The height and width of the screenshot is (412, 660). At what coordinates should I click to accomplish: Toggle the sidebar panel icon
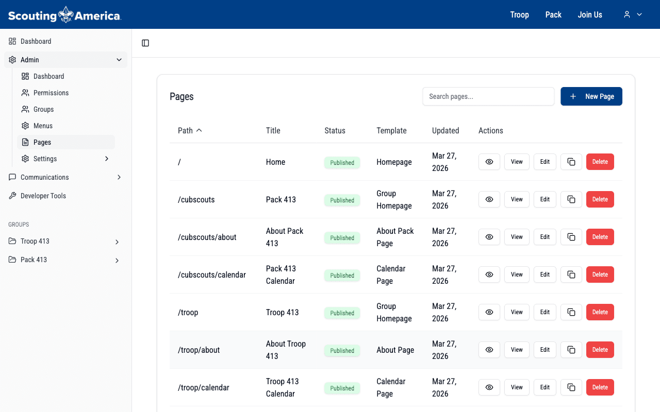pyautogui.click(x=145, y=43)
